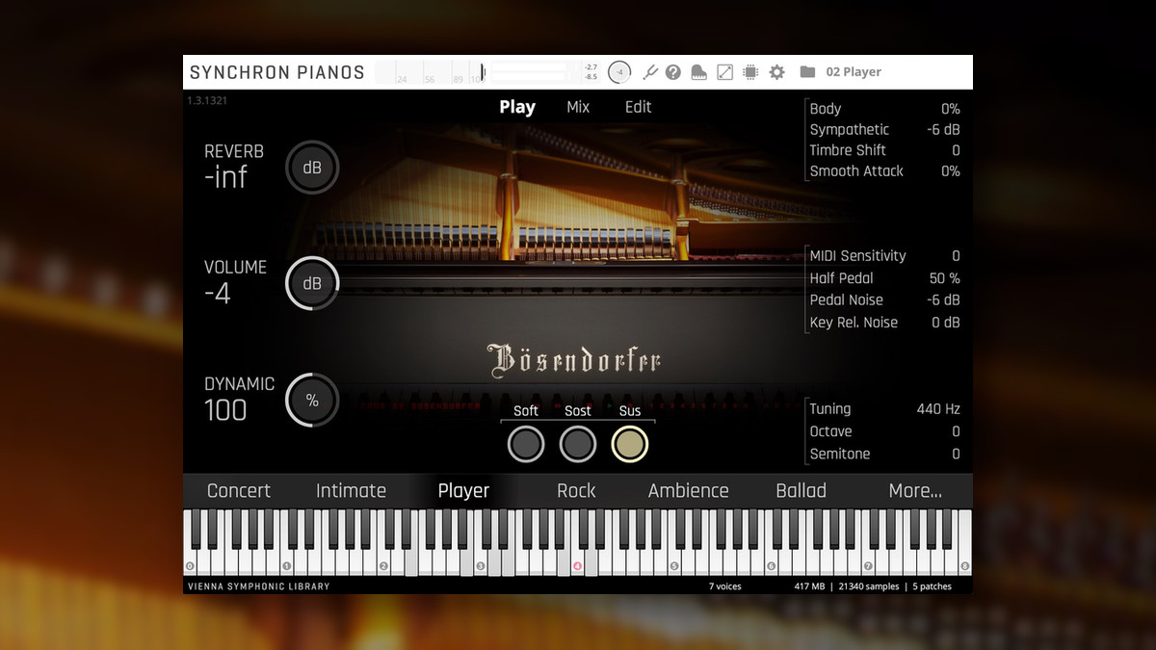Disable the Sus pedal button
1156x650 pixels.
630,444
